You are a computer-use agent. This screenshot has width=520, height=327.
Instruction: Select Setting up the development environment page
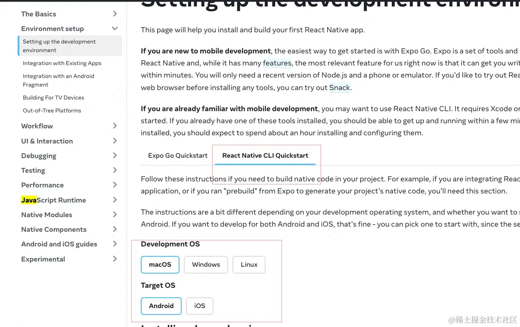click(x=70, y=46)
